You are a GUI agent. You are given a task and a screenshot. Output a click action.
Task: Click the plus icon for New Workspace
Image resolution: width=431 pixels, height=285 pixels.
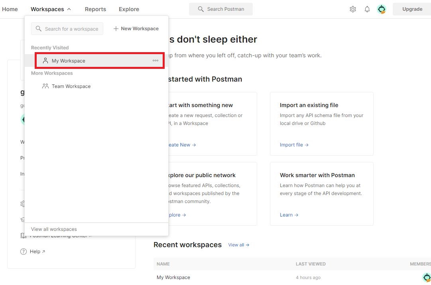click(116, 29)
